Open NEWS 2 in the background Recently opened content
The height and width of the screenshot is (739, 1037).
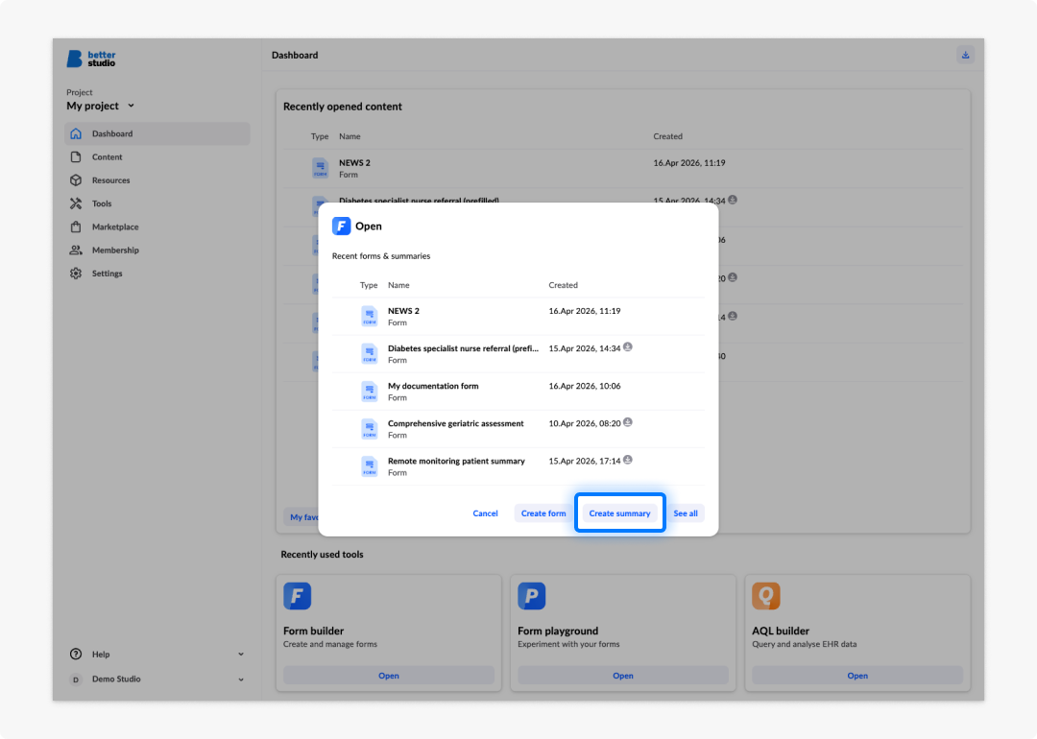point(623,168)
